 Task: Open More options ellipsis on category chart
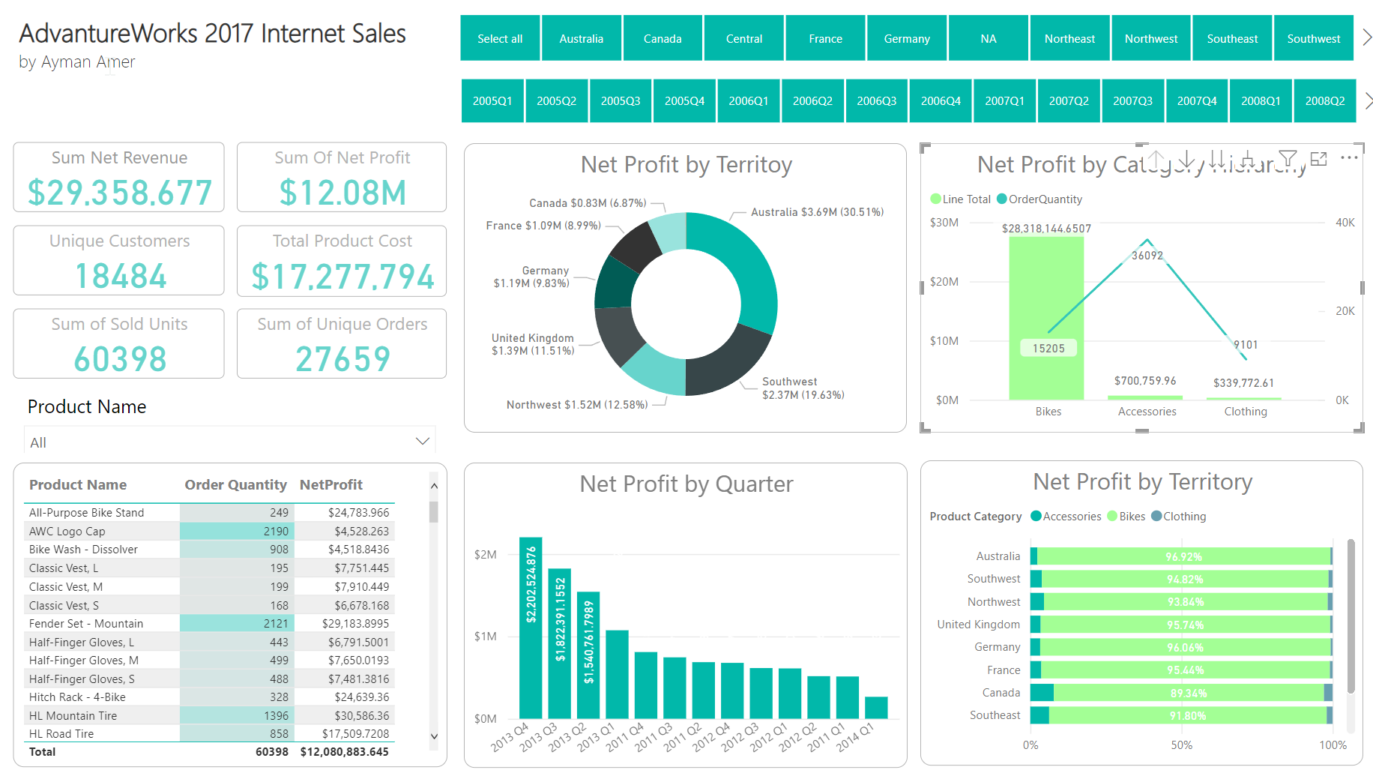click(x=1349, y=158)
